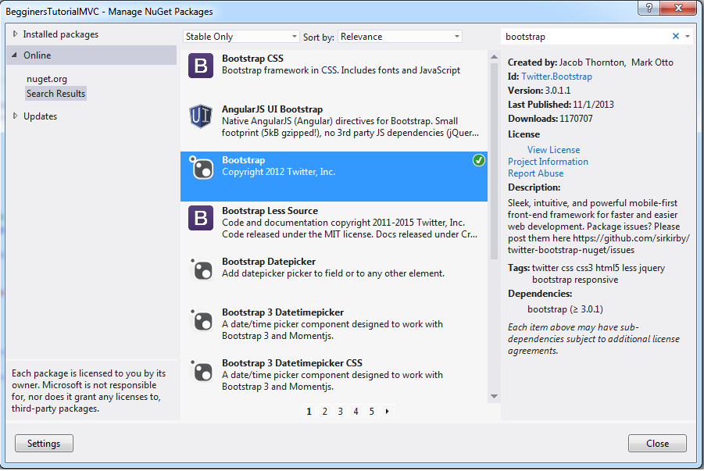
Task: Click the Close button at bottom right
Action: [x=657, y=443]
